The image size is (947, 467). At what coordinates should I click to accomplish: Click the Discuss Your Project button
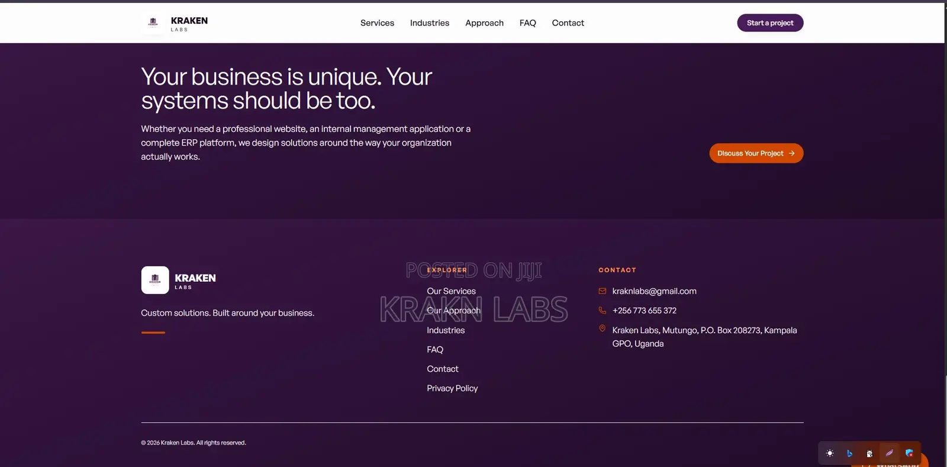(x=756, y=153)
